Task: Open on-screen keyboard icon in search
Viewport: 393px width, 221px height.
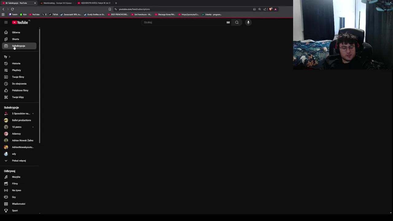Action: coord(228,22)
